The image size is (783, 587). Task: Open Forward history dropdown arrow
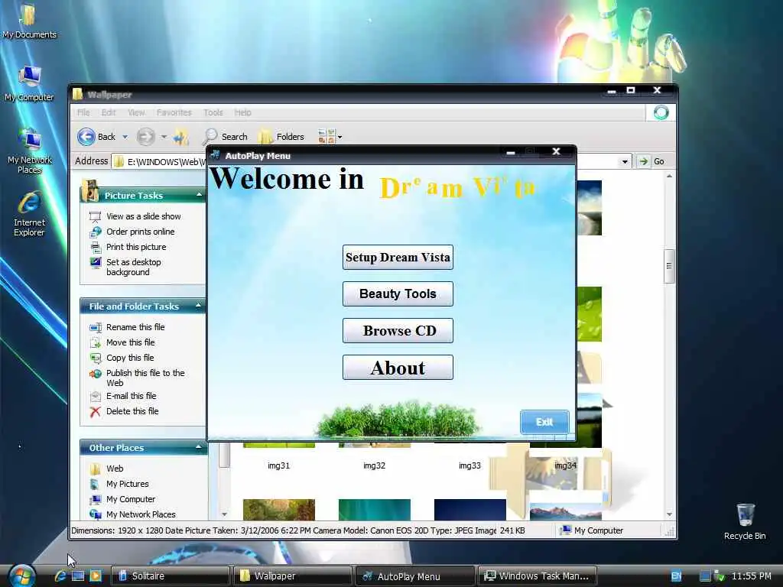(164, 137)
